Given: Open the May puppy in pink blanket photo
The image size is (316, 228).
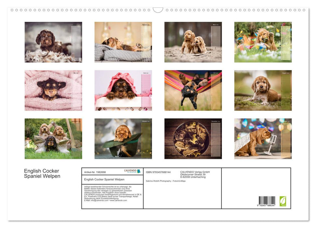Looking at the screenshot, I should 53,90.
